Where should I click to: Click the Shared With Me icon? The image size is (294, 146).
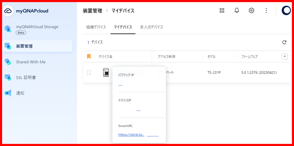coord(8,62)
